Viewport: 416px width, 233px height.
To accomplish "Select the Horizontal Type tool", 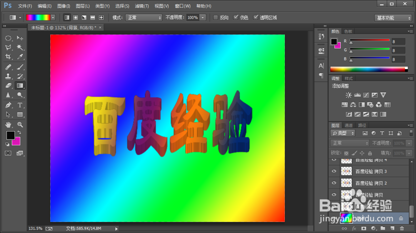I will (20, 105).
